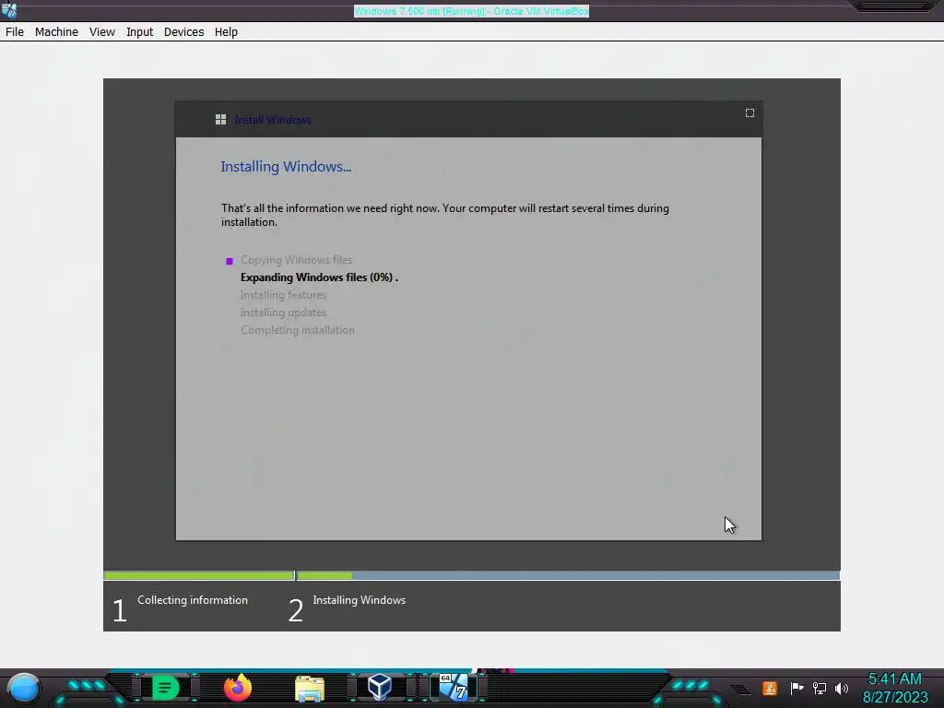This screenshot has width=944, height=708.
Task: Open the Machine menu
Action: 56,32
